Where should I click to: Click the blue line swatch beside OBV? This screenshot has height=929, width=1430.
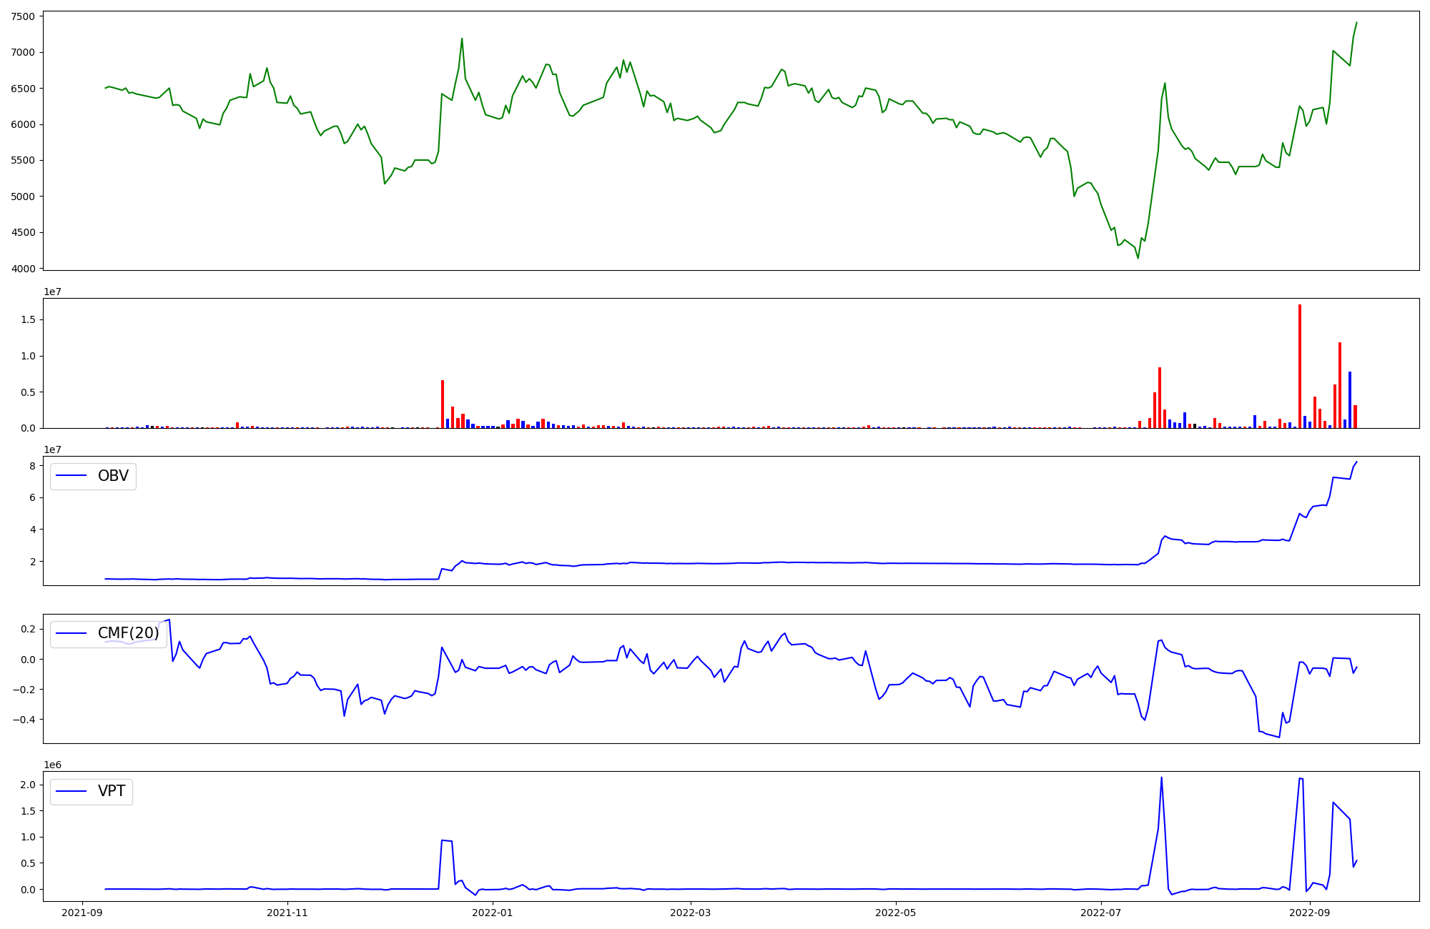pyautogui.click(x=71, y=476)
